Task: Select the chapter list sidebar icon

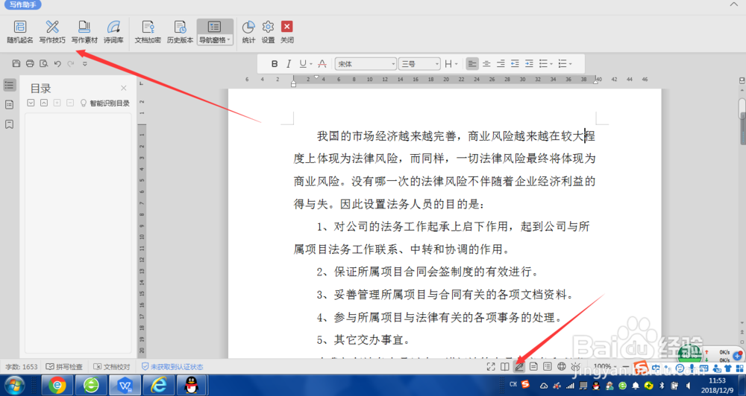Action: pos(9,105)
